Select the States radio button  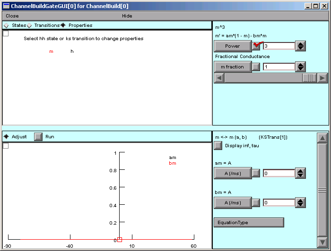(6, 25)
